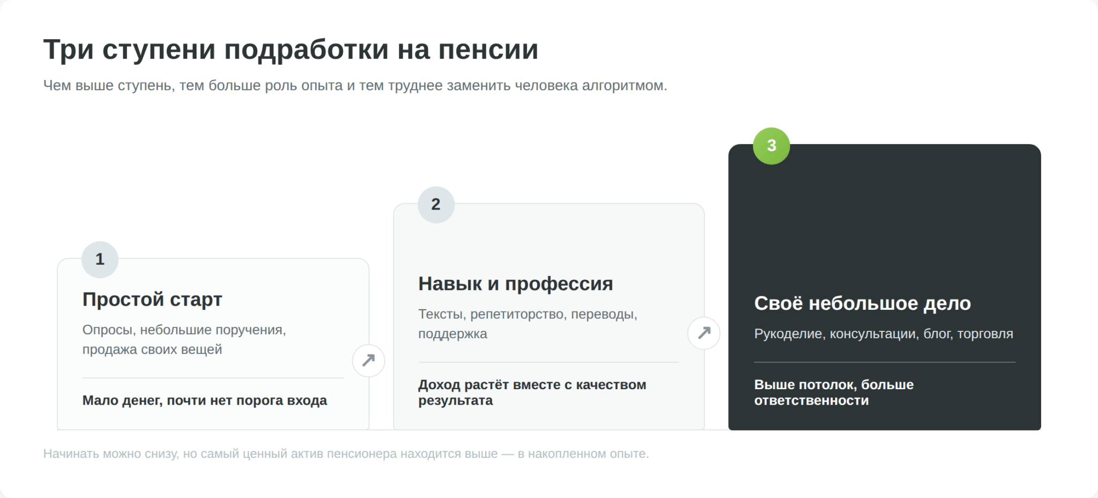Click the heading "Три ступени подработки на пенсии"
1098x498 pixels.
click(291, 50)
